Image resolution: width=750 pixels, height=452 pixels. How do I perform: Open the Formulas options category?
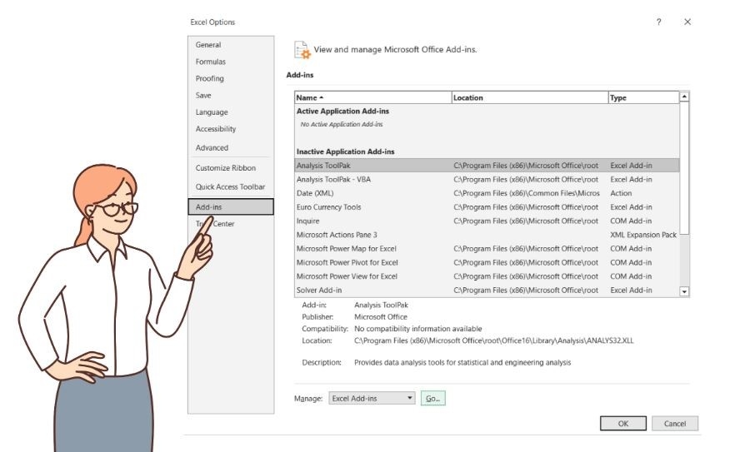[x=211, y=62]
